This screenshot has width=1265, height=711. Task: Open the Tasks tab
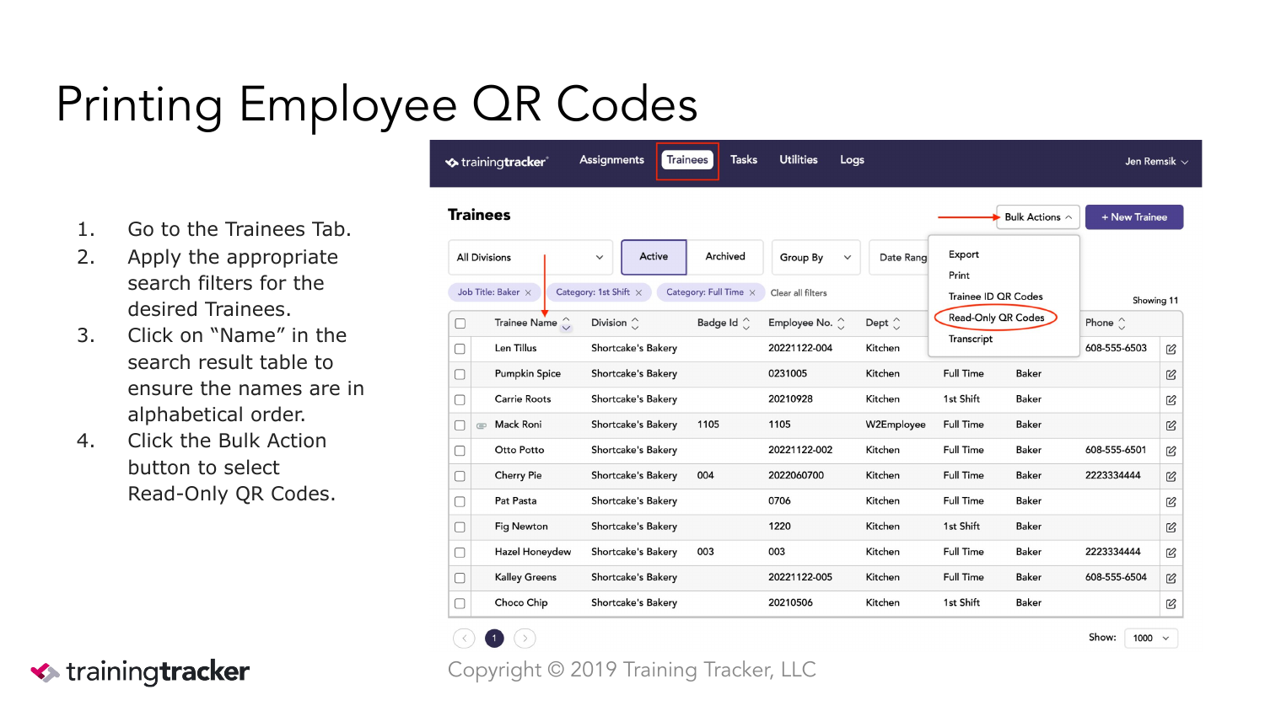click(x=744, y=160)
